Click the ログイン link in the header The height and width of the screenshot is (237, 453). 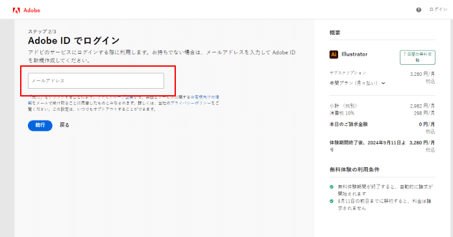[438, 10]
